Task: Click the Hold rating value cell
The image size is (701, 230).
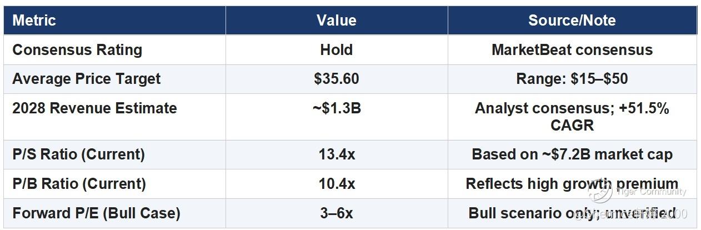Action: pyautogui.click(x=337, y=50)
